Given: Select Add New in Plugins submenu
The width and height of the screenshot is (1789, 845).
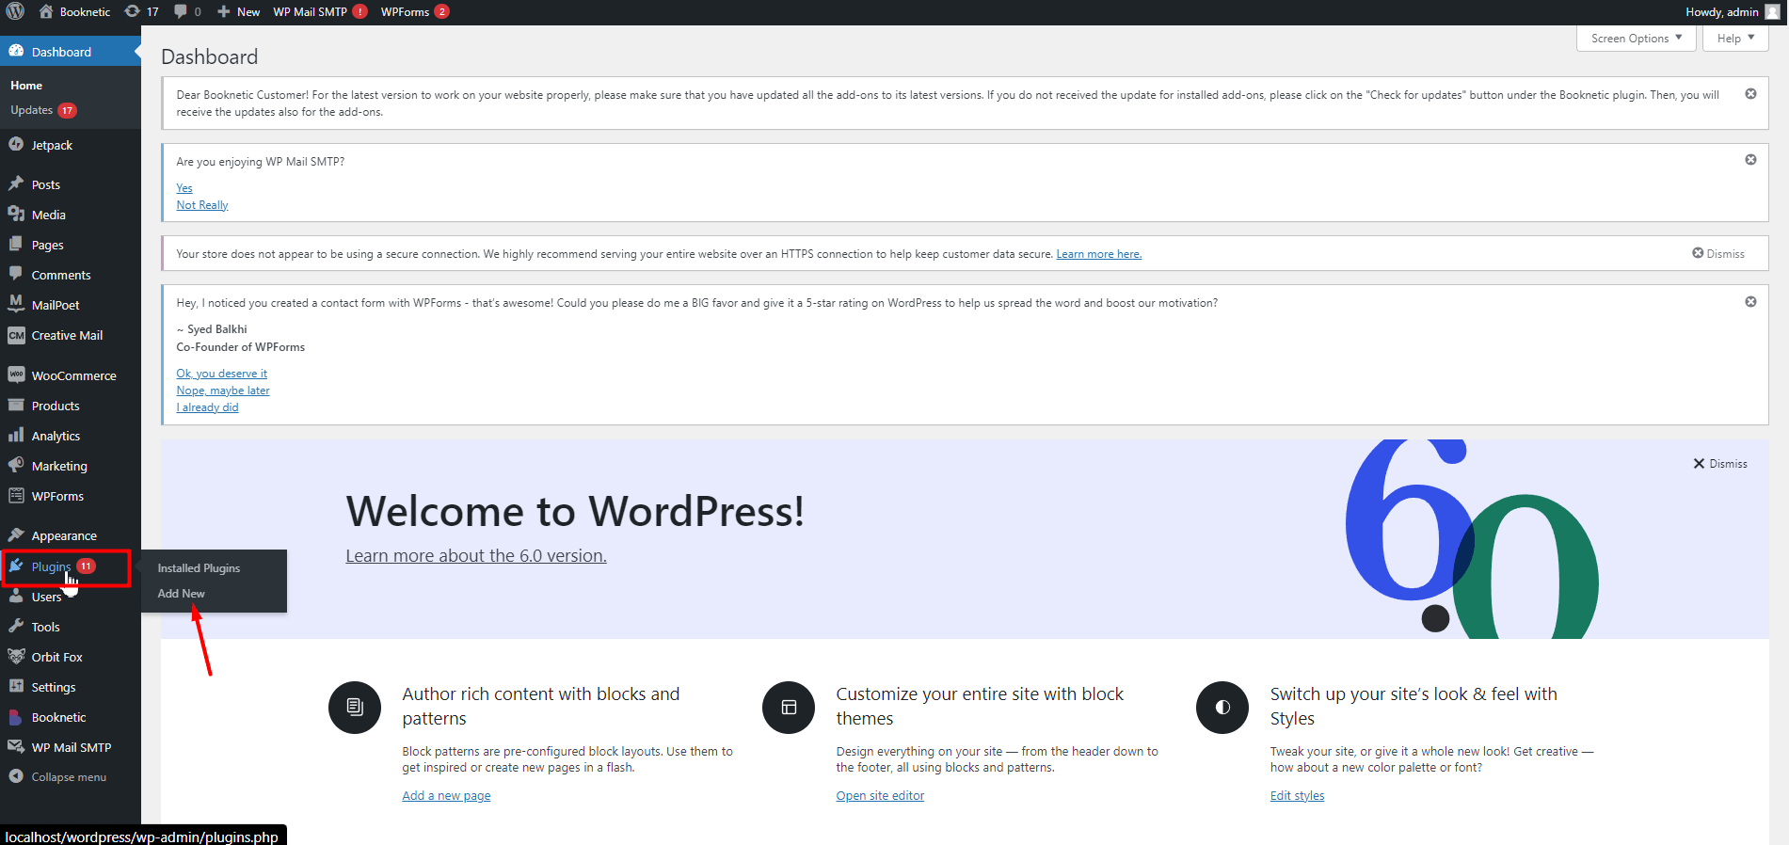Looking at the screenshot, I should [x=181, y=594].
